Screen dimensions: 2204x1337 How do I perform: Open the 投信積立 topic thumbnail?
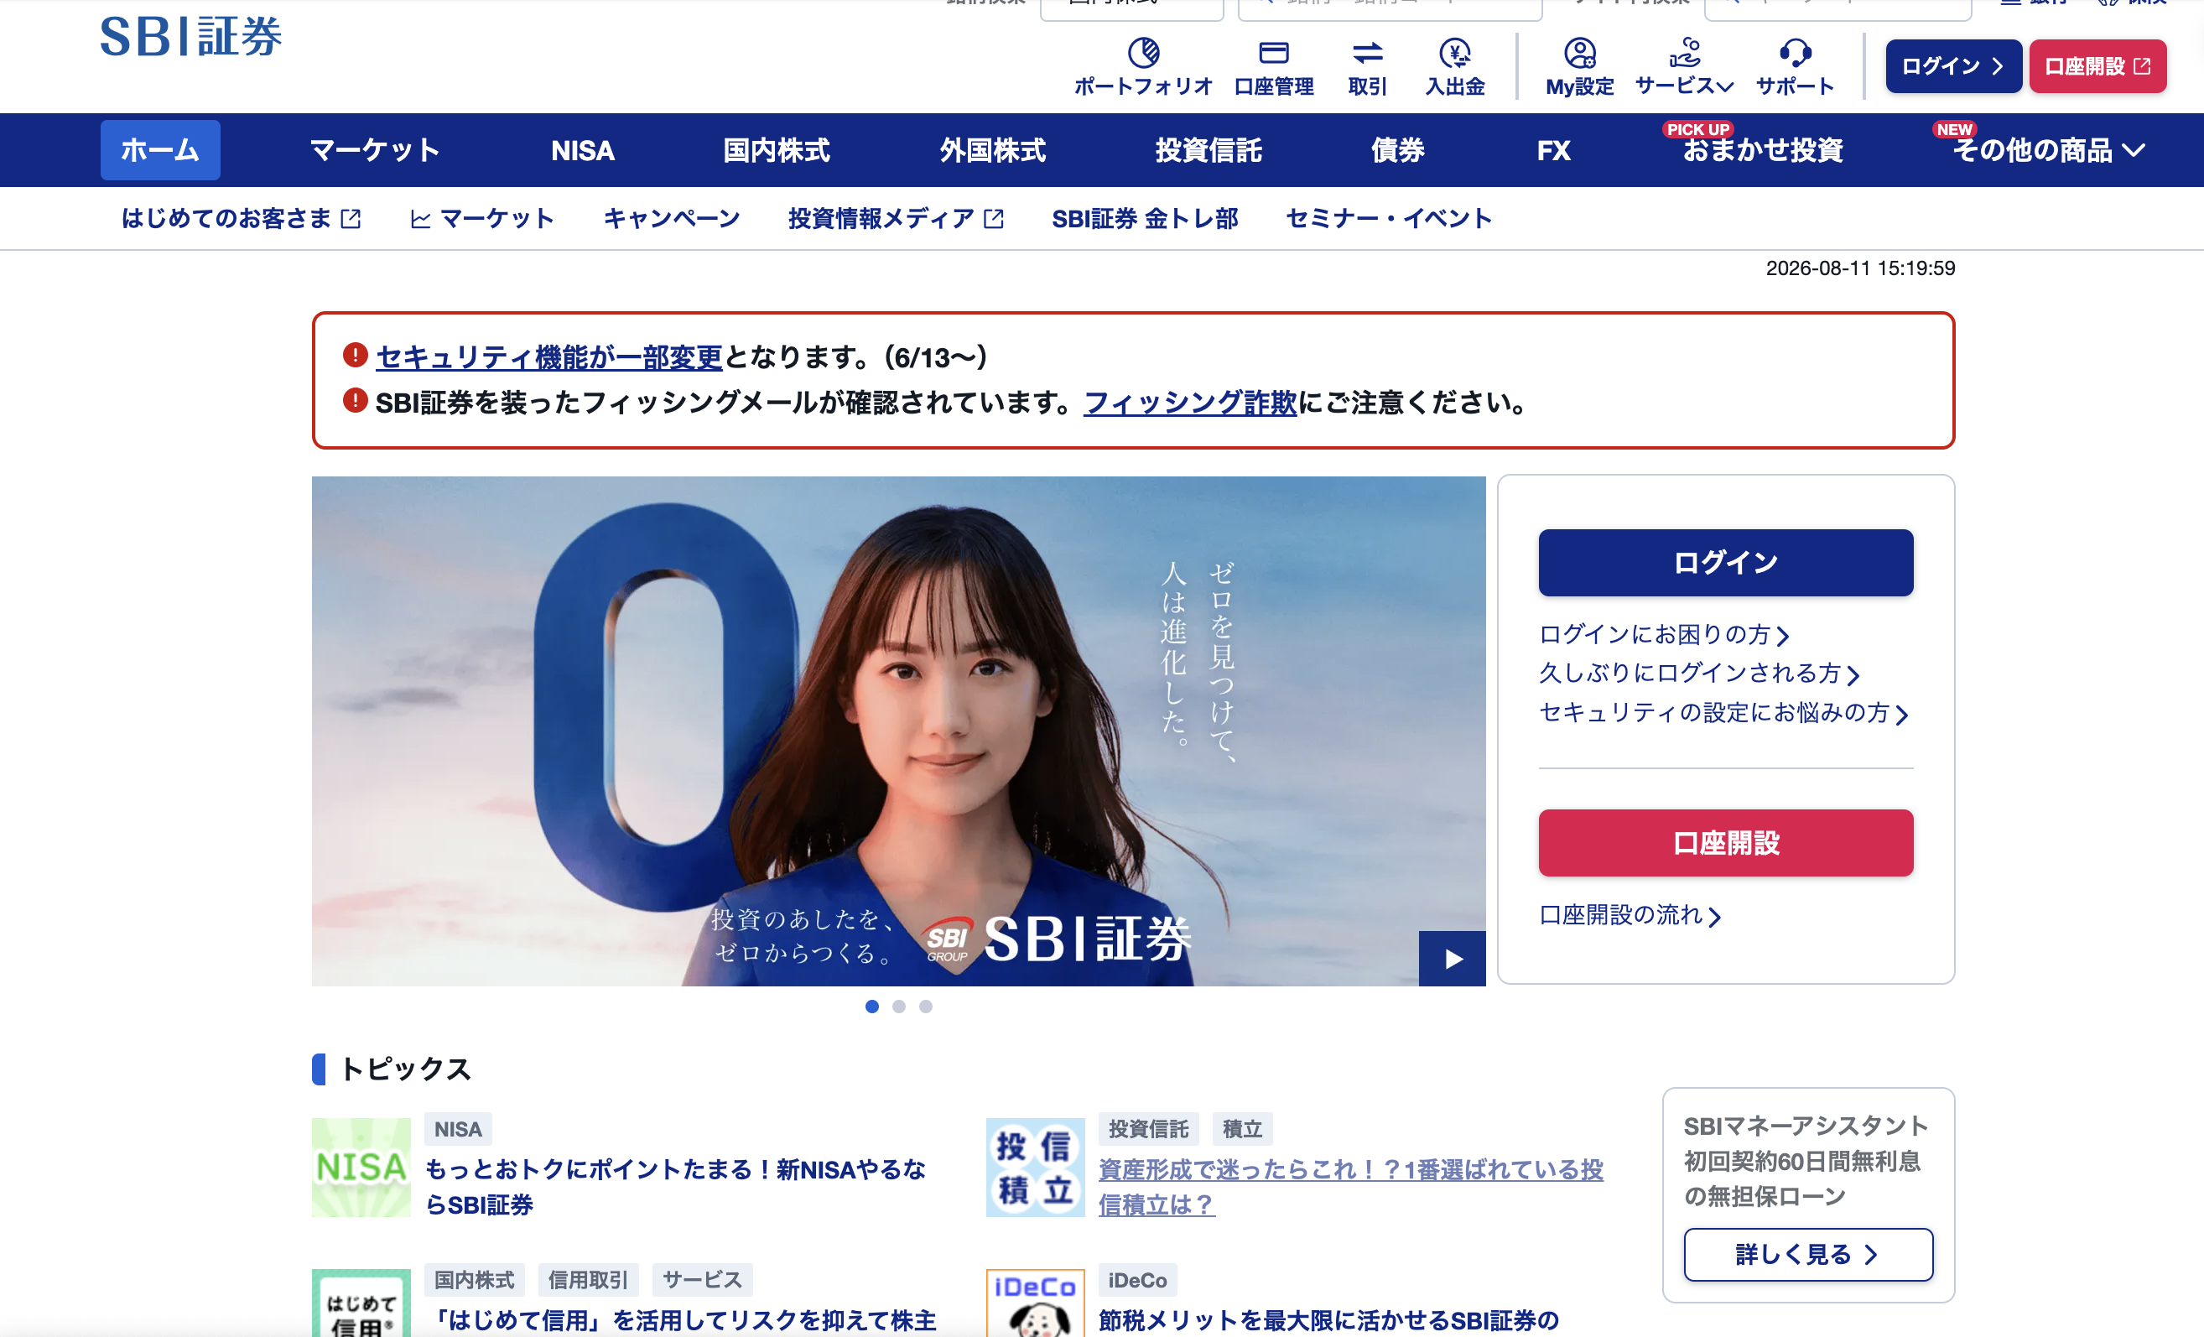1035,1167
